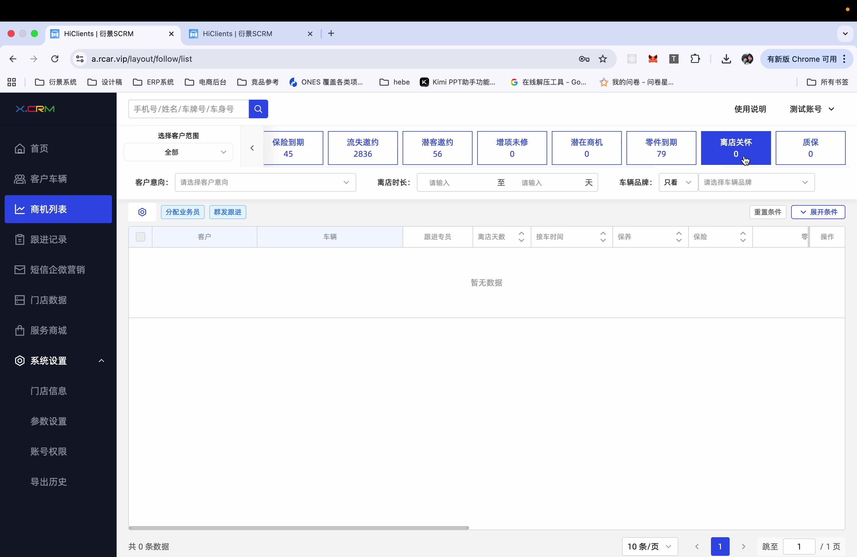Click the browser forward arrow
857x557 pixels.
coord(34,59)
